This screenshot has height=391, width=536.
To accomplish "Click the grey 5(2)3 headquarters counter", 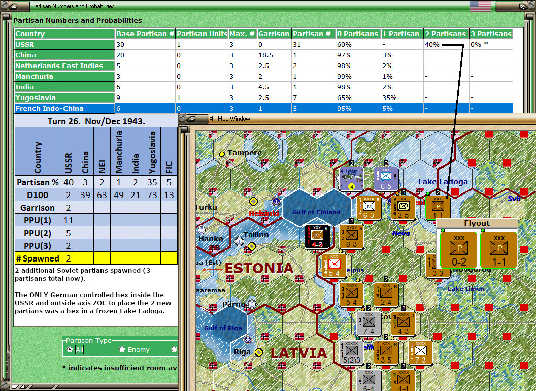I will click(x=351, y=353).
